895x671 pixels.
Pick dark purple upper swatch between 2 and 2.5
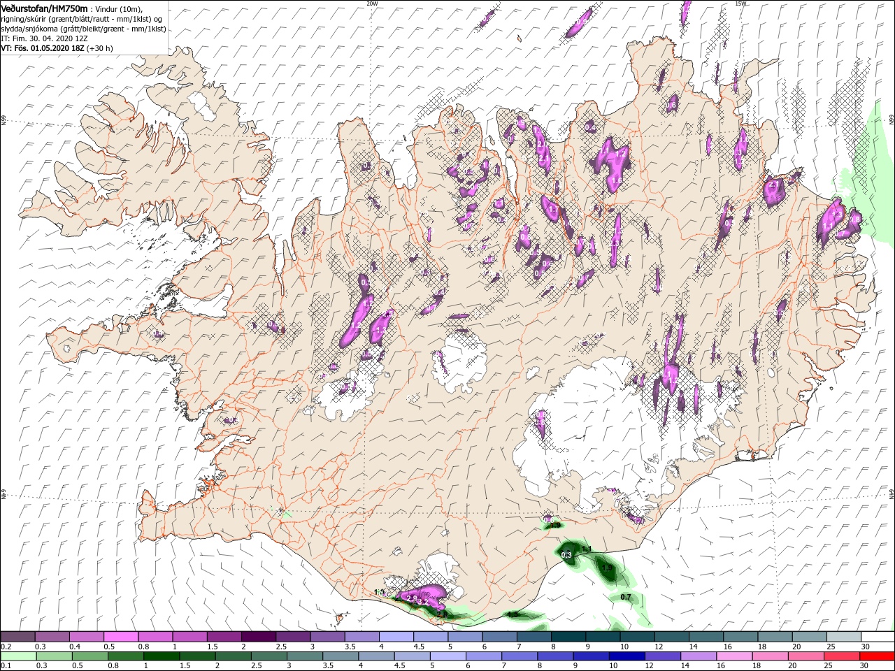pos(259,637)
